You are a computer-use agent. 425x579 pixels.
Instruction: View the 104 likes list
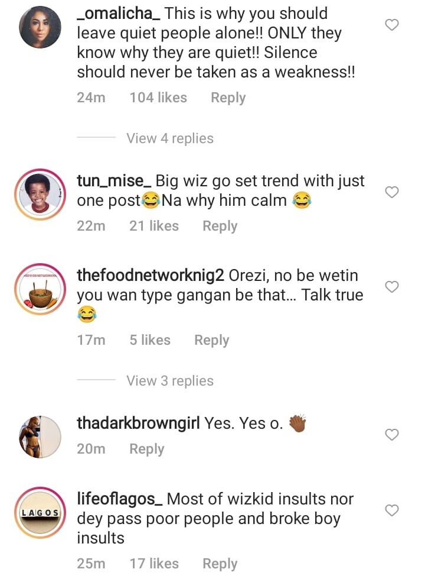tap(158, 98)
